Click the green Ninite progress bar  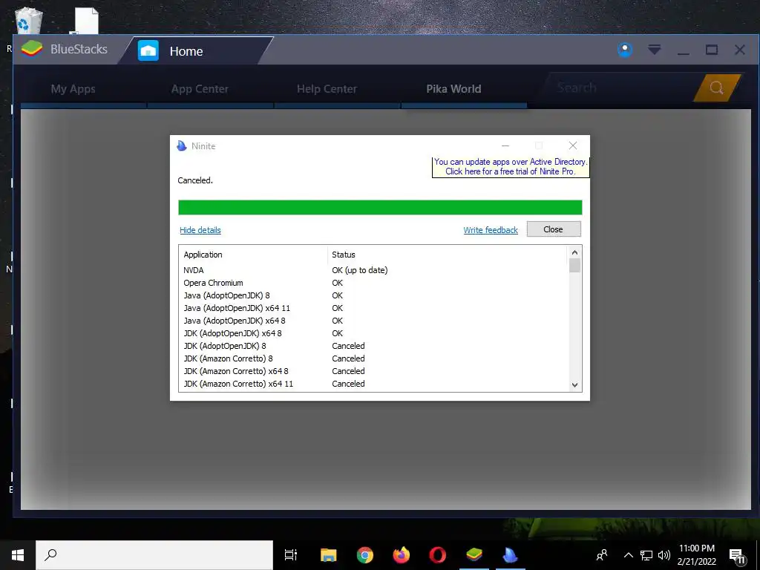point(380,208)
